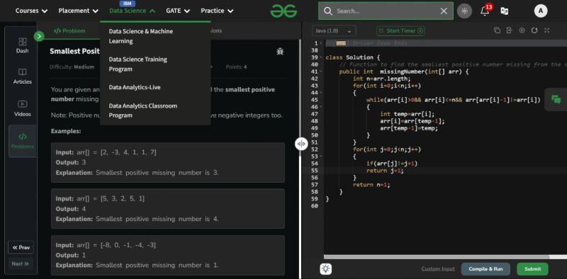The image size is (567, 279).
Task: Collapse the code block at line 46
Action: (322, 107)
